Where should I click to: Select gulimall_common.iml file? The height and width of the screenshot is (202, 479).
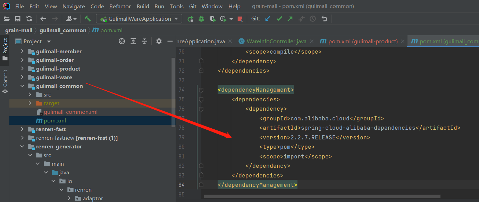click(70, 112)
